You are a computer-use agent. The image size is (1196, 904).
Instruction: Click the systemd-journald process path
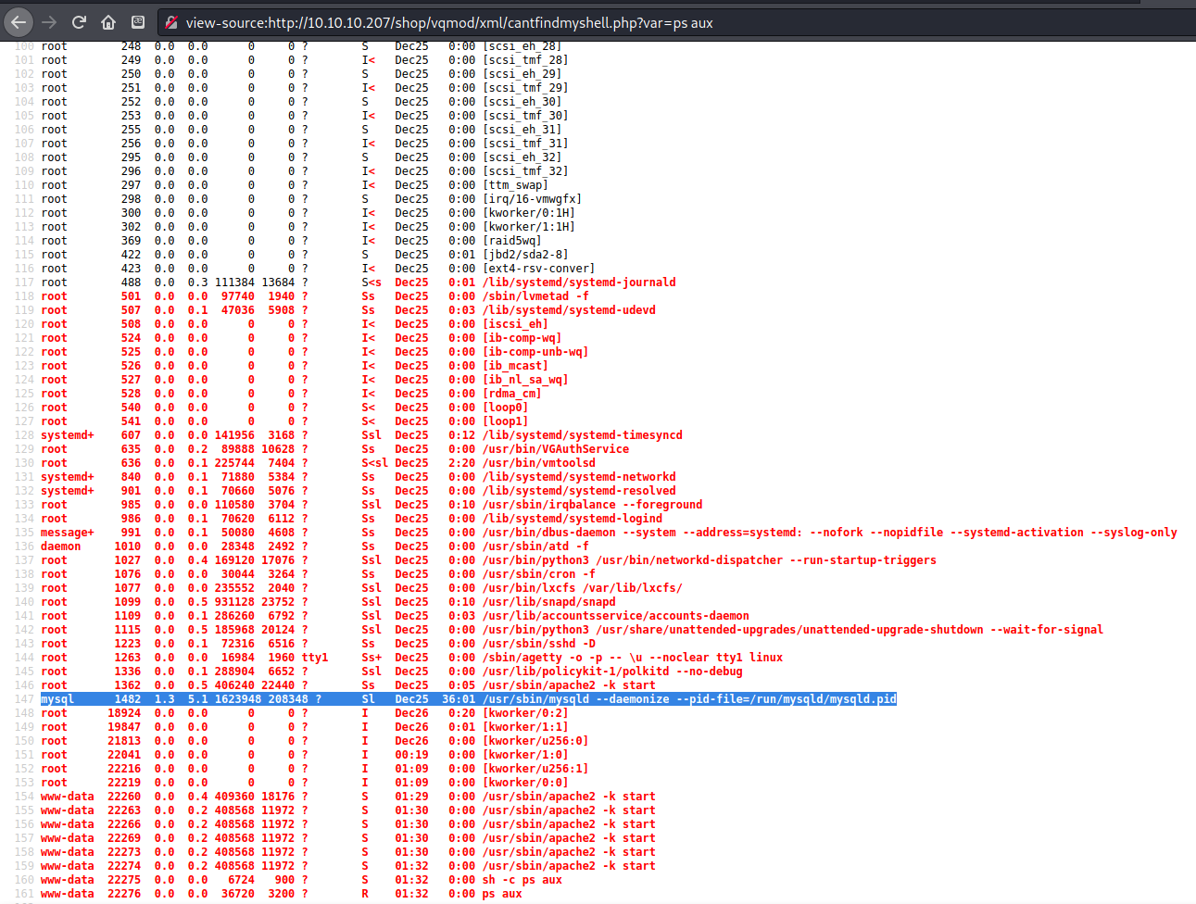tap(578, 282)
